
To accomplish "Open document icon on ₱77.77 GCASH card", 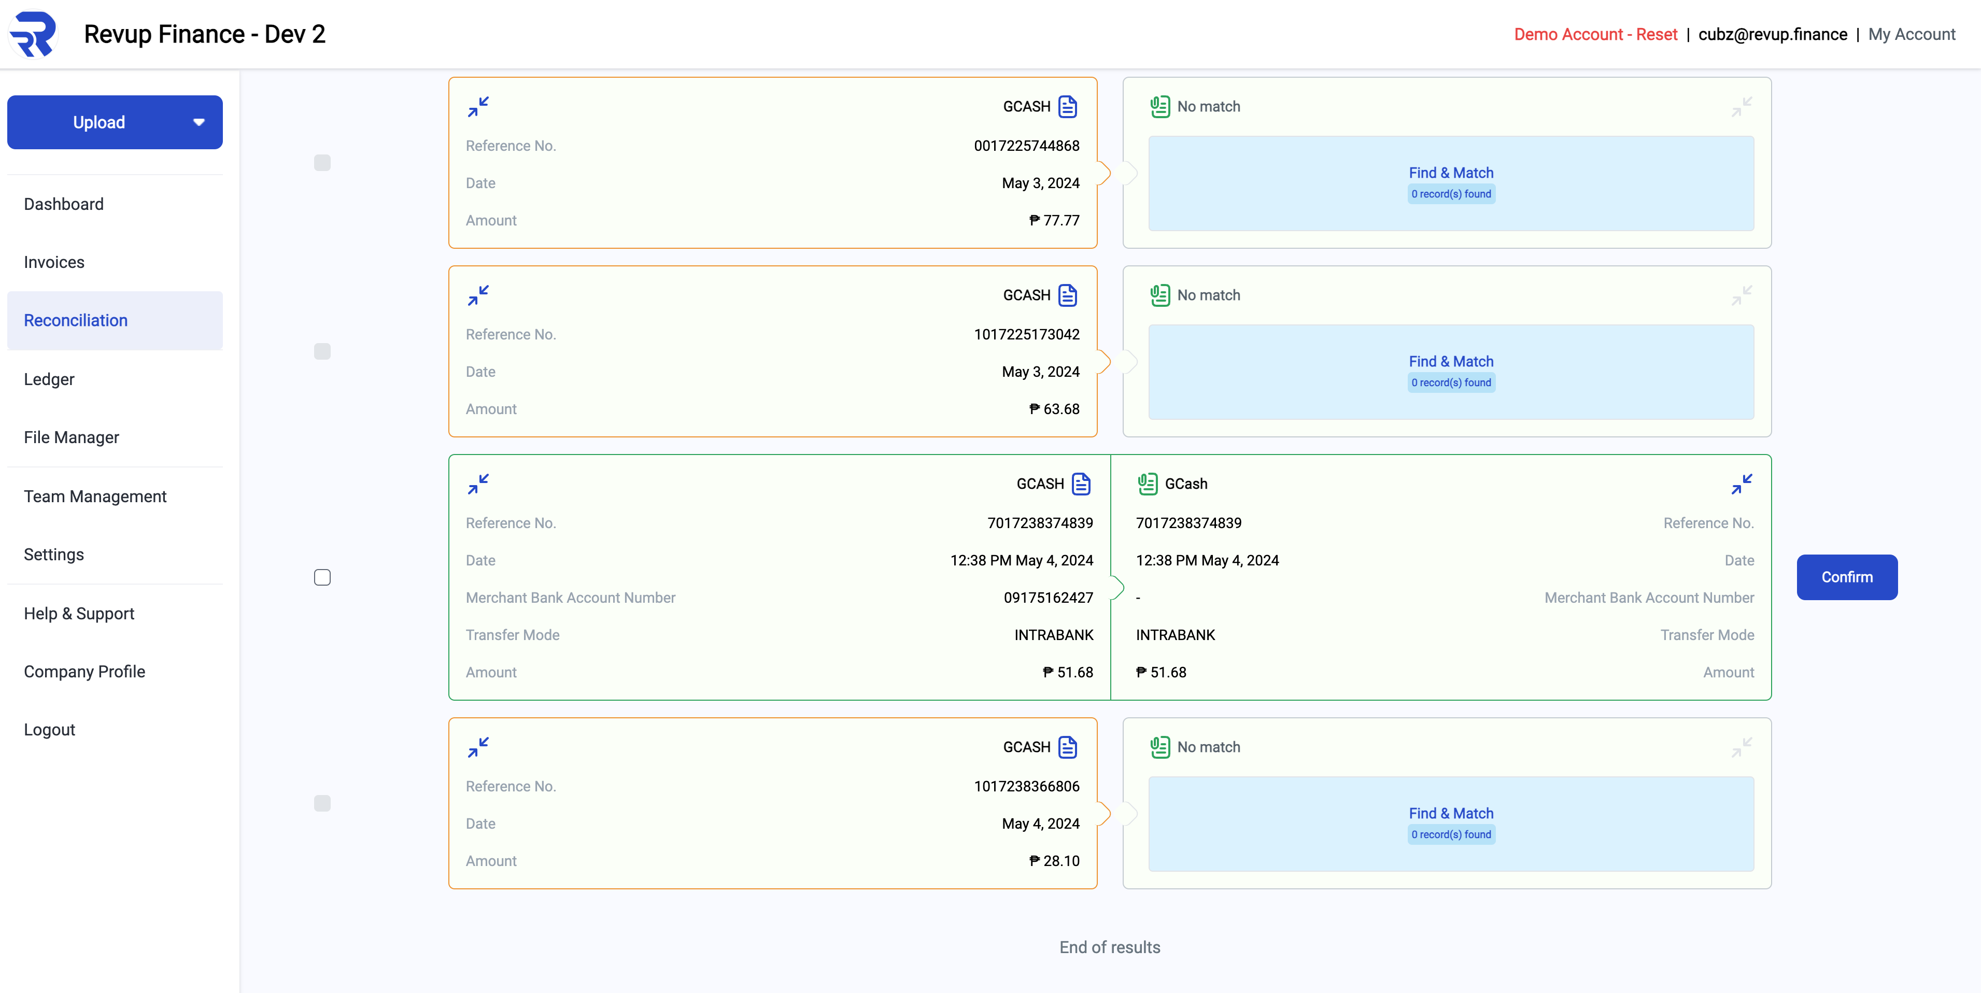I will click(x=1068, y=106).
